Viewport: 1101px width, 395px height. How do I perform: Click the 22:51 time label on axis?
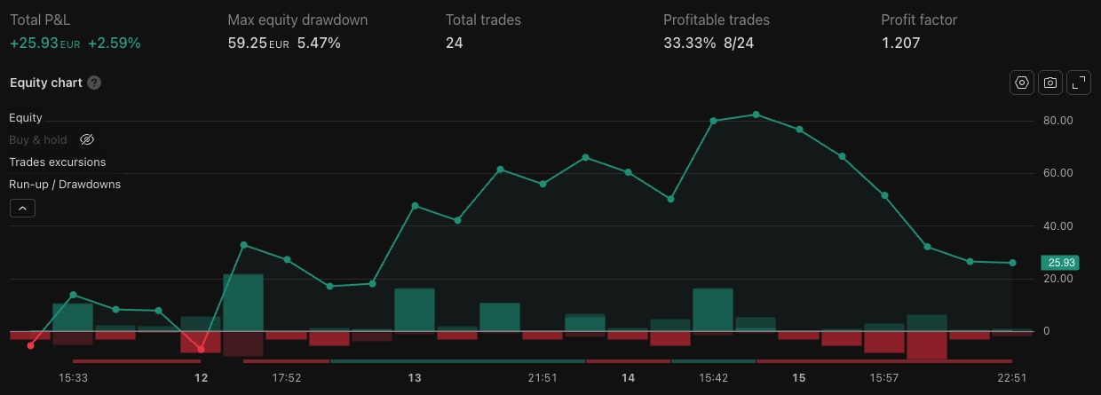pos(1011,378)
